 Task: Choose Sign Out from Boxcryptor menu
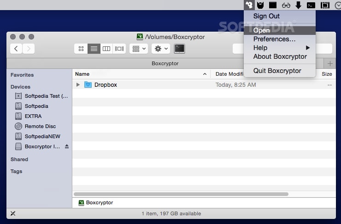tap(280, 16)
